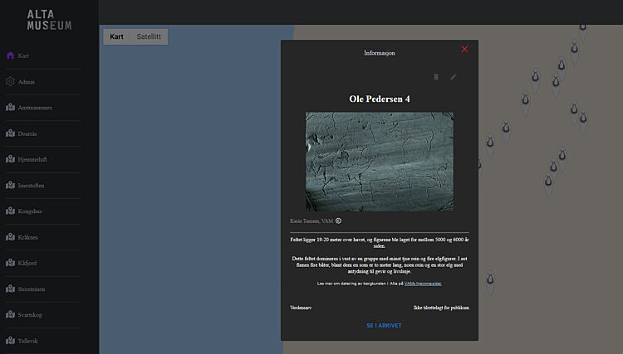The image size is (623, 354).
Task: Open Admin gear icon in sidebar
Action: pyautogui.click(x=10, y=81)
